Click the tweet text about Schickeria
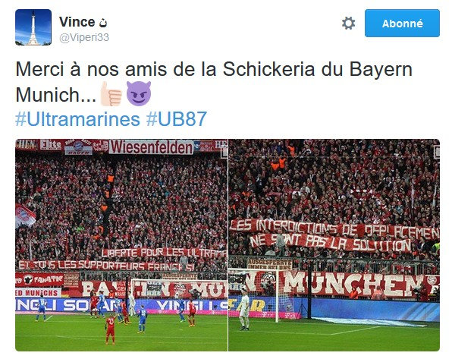 [x=214, y=82]
